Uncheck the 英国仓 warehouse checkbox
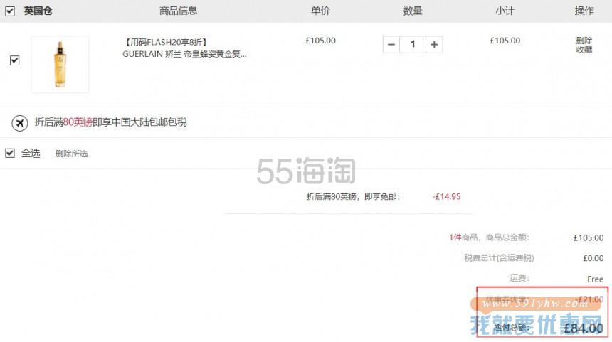 click(x=10, y=11)
